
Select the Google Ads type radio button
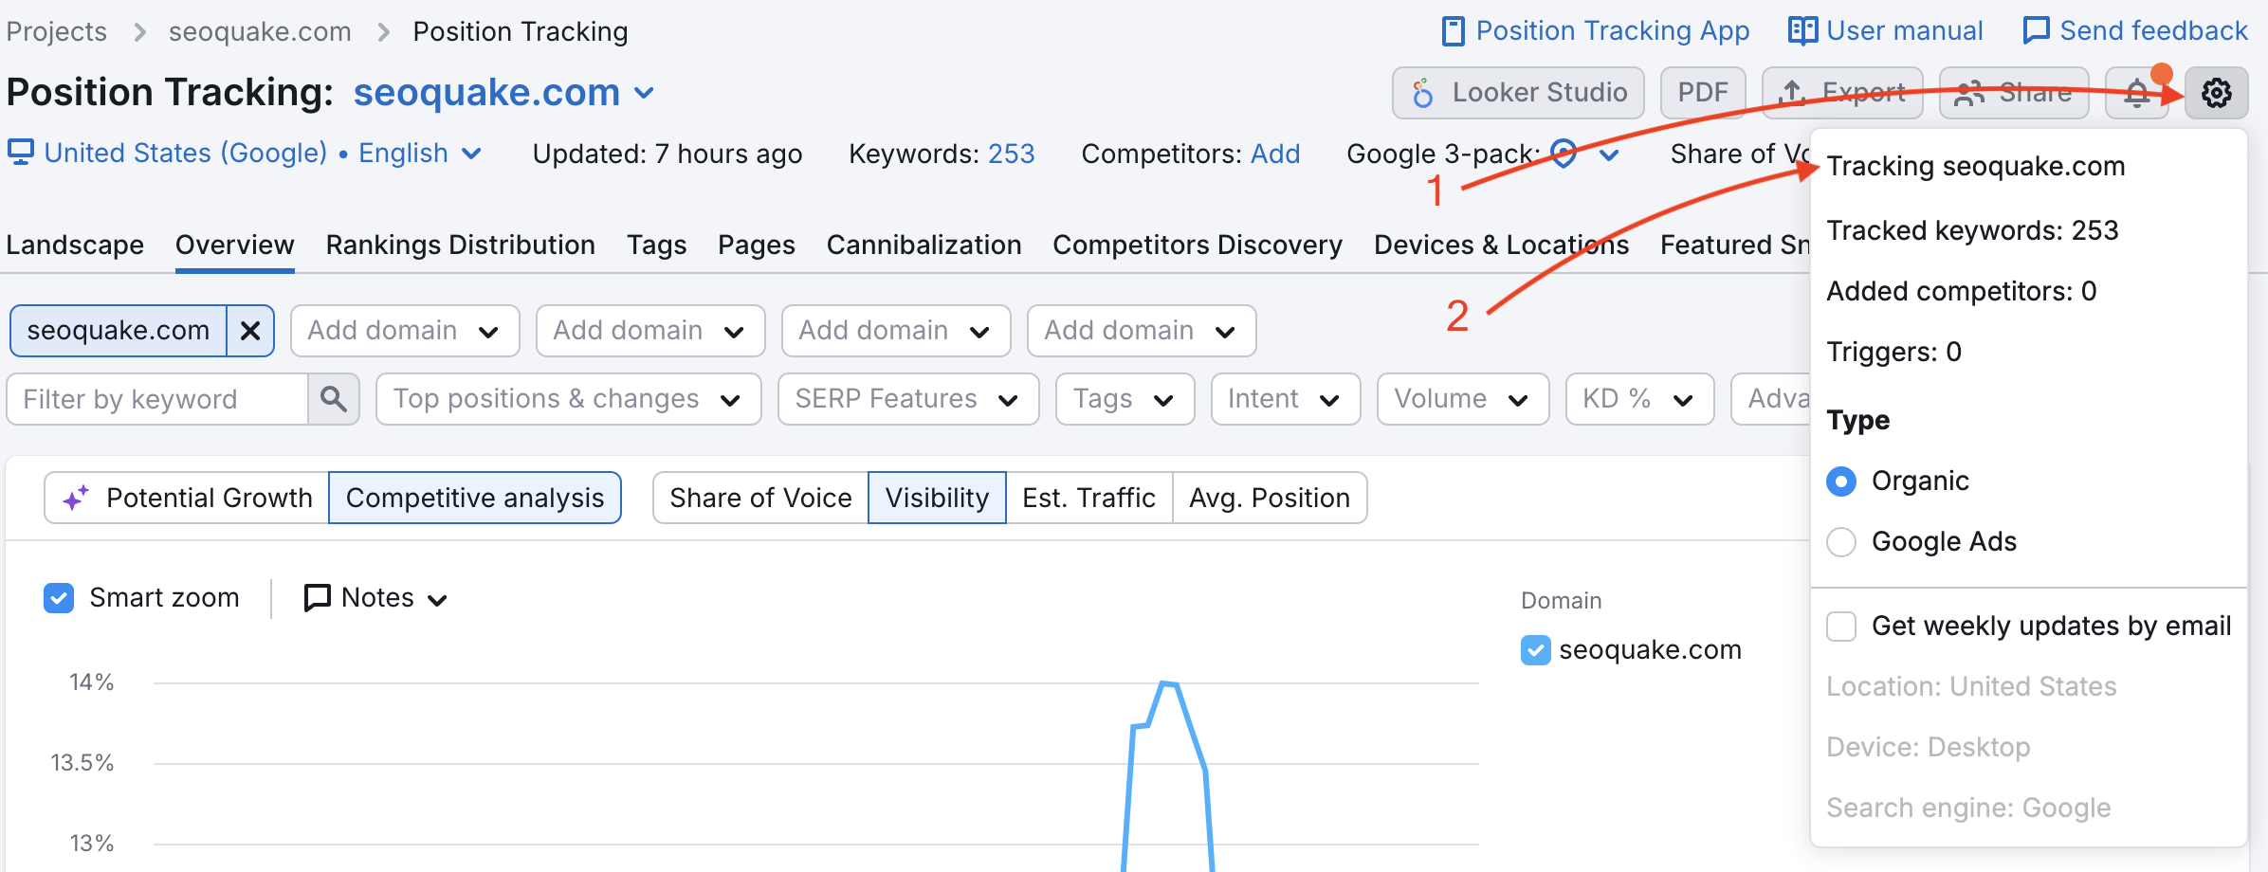1841,542
